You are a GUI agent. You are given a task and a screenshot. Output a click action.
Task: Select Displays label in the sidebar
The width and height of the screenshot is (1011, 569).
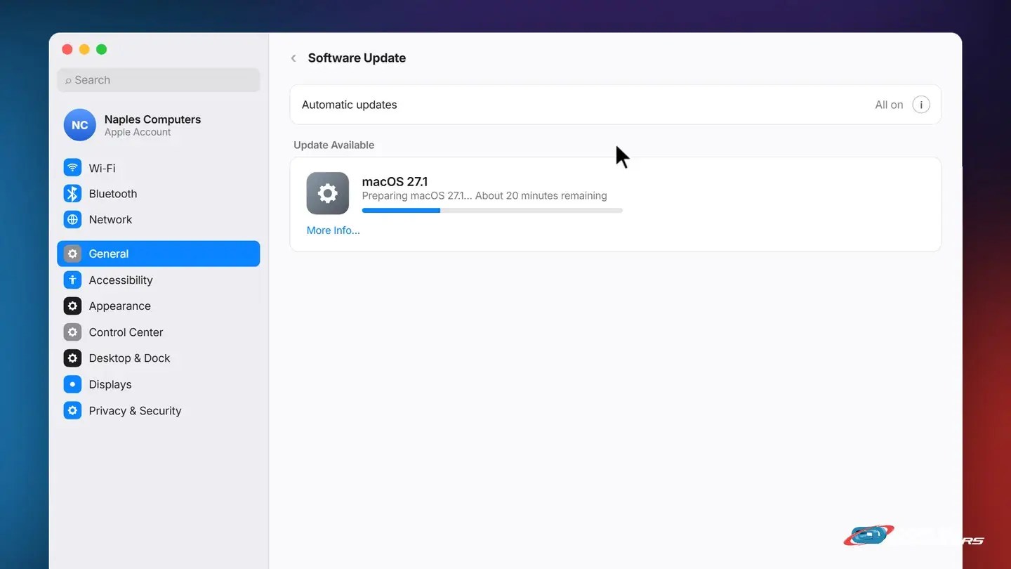click(110, 384)
